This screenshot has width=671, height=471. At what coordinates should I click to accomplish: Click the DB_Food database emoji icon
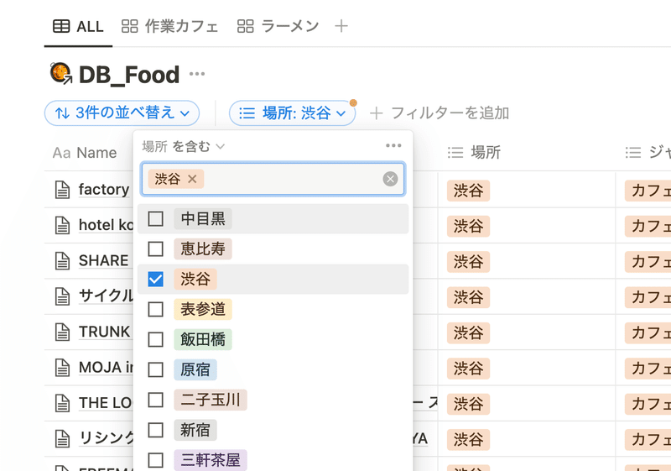click(x=60, y=74)
